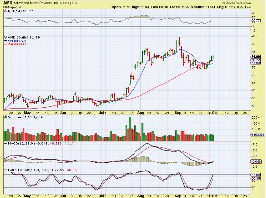This screenshot has width=266, height=198.
Task: Click the Volume 51.5M header value
Action: point(203,7)
